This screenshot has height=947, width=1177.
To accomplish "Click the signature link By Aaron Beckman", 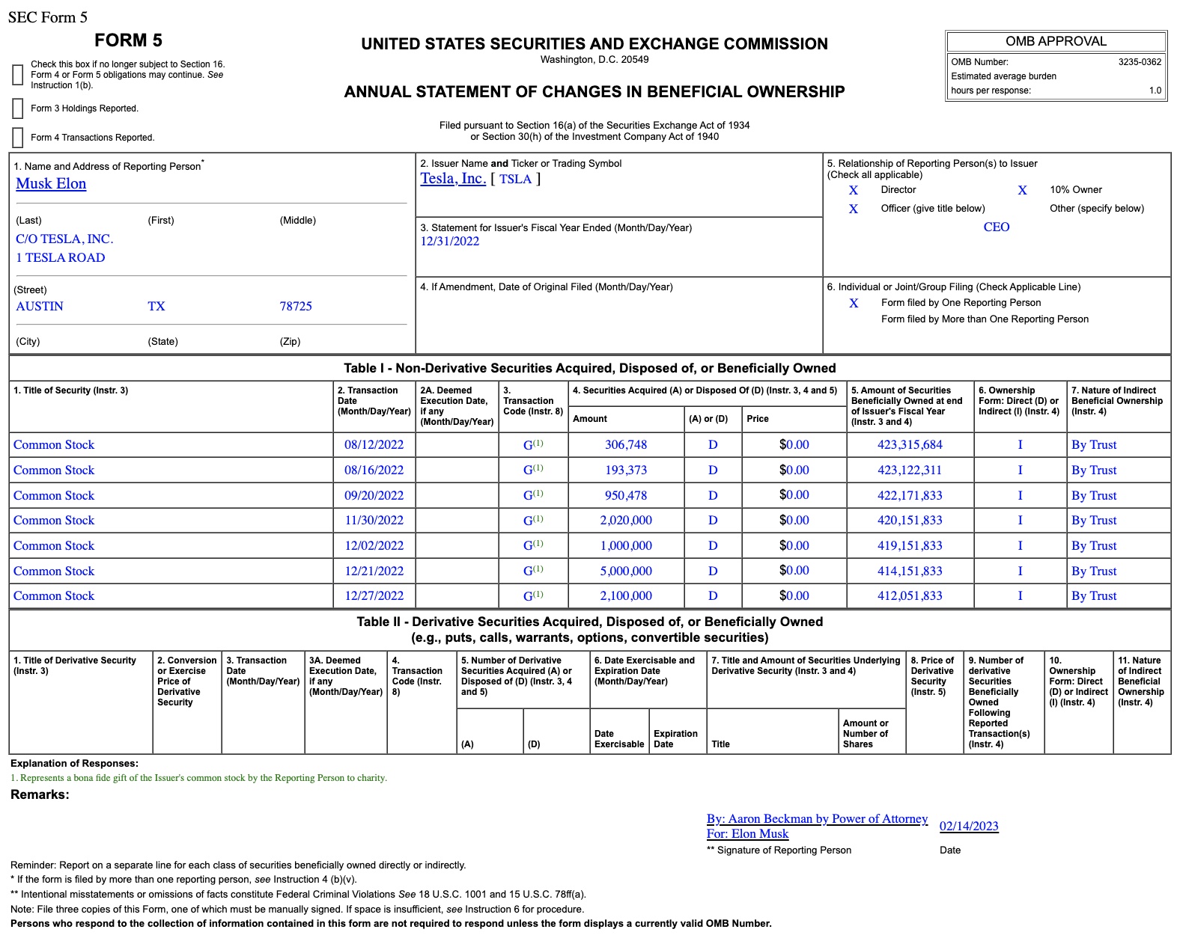I will coord(817,819).
